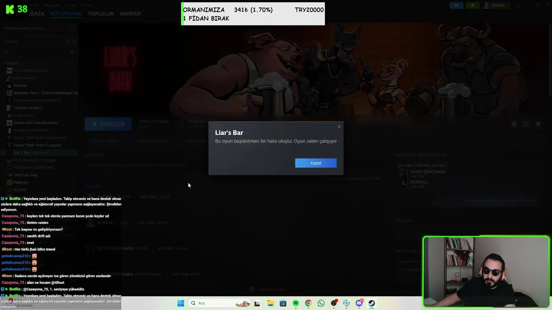
Task: Dismiss the error dialog with the X icon
Action: click(x=339, y=127)
